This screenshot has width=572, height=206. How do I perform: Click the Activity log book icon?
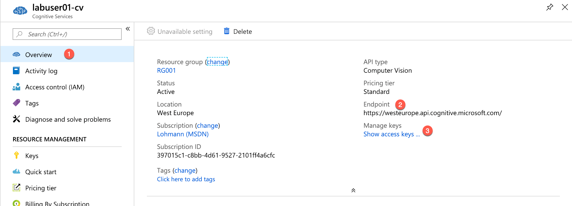click(16, 71)
